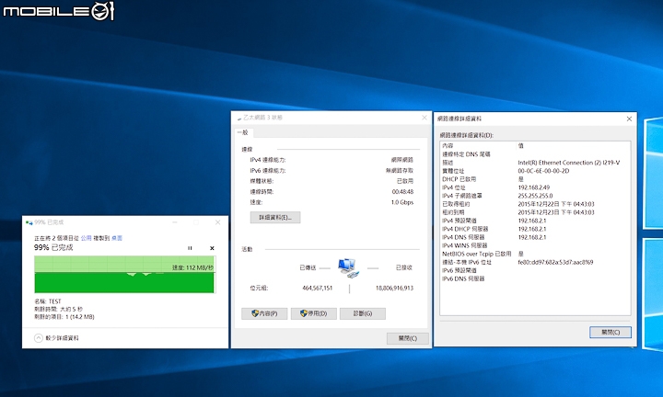The height and width of the screenshot is (397, 663).
Task: Open 詳細資料(E)... in Ethernet status window
Action: (x=275, y=217)
